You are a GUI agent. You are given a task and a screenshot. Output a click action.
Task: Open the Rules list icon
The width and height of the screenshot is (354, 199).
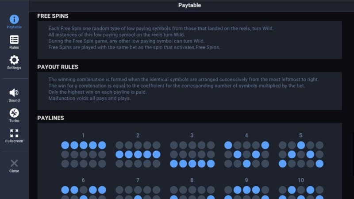(14, 40)
